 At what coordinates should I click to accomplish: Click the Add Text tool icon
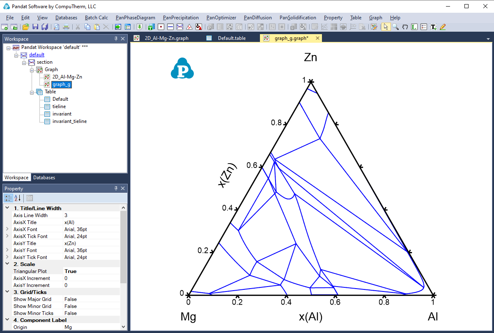[x=433, y=27]
